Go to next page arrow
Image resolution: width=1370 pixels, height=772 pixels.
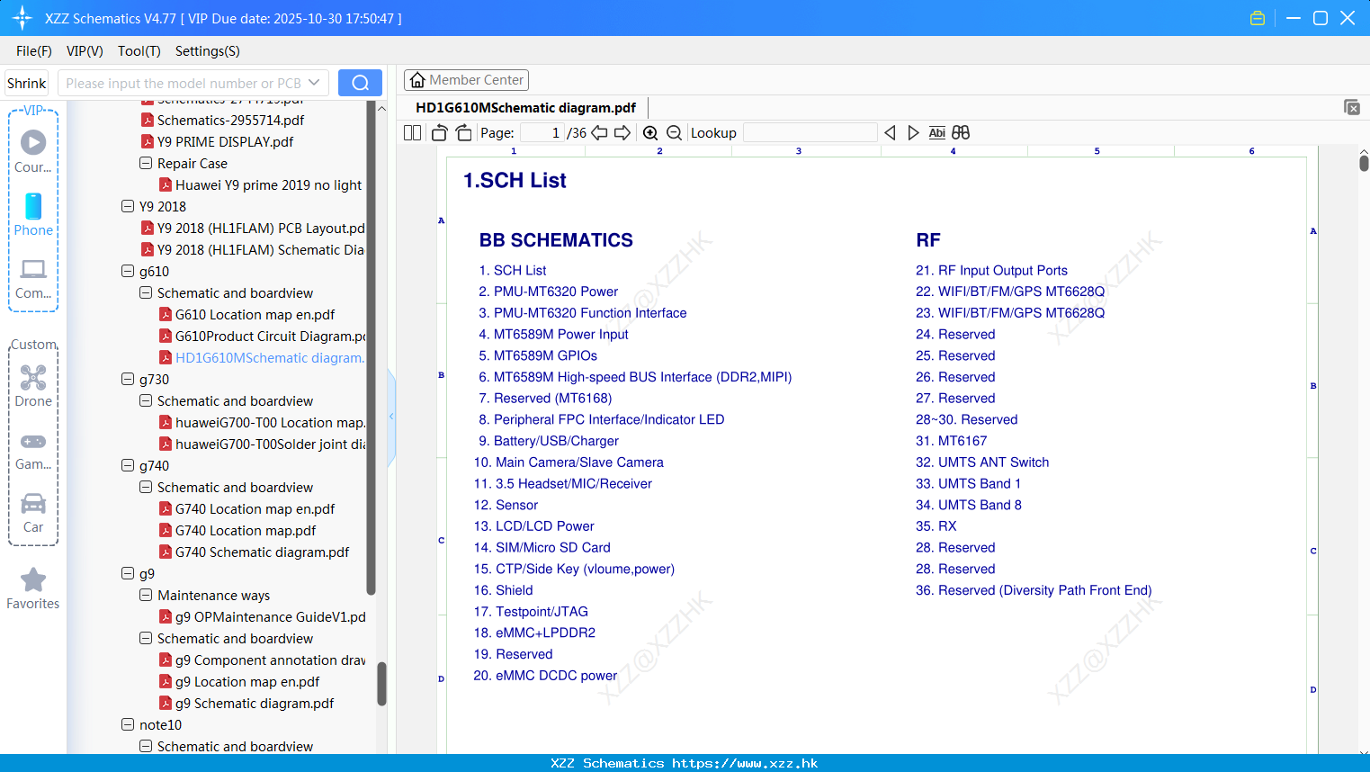pyautogui.click(x=622, y=132)
